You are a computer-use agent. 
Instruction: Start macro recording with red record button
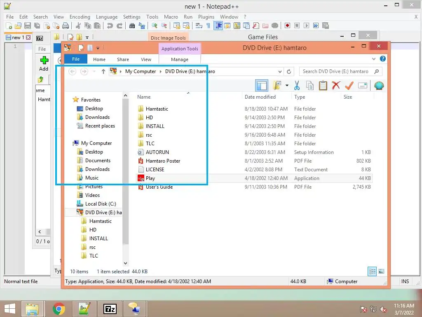tap(287, 26)
